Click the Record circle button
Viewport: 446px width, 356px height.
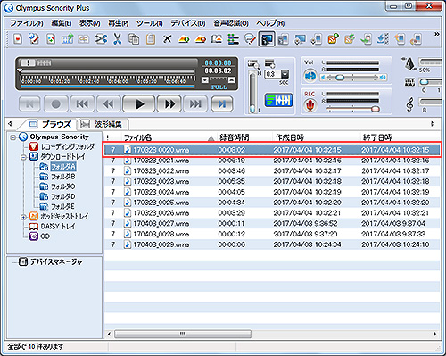56,103
